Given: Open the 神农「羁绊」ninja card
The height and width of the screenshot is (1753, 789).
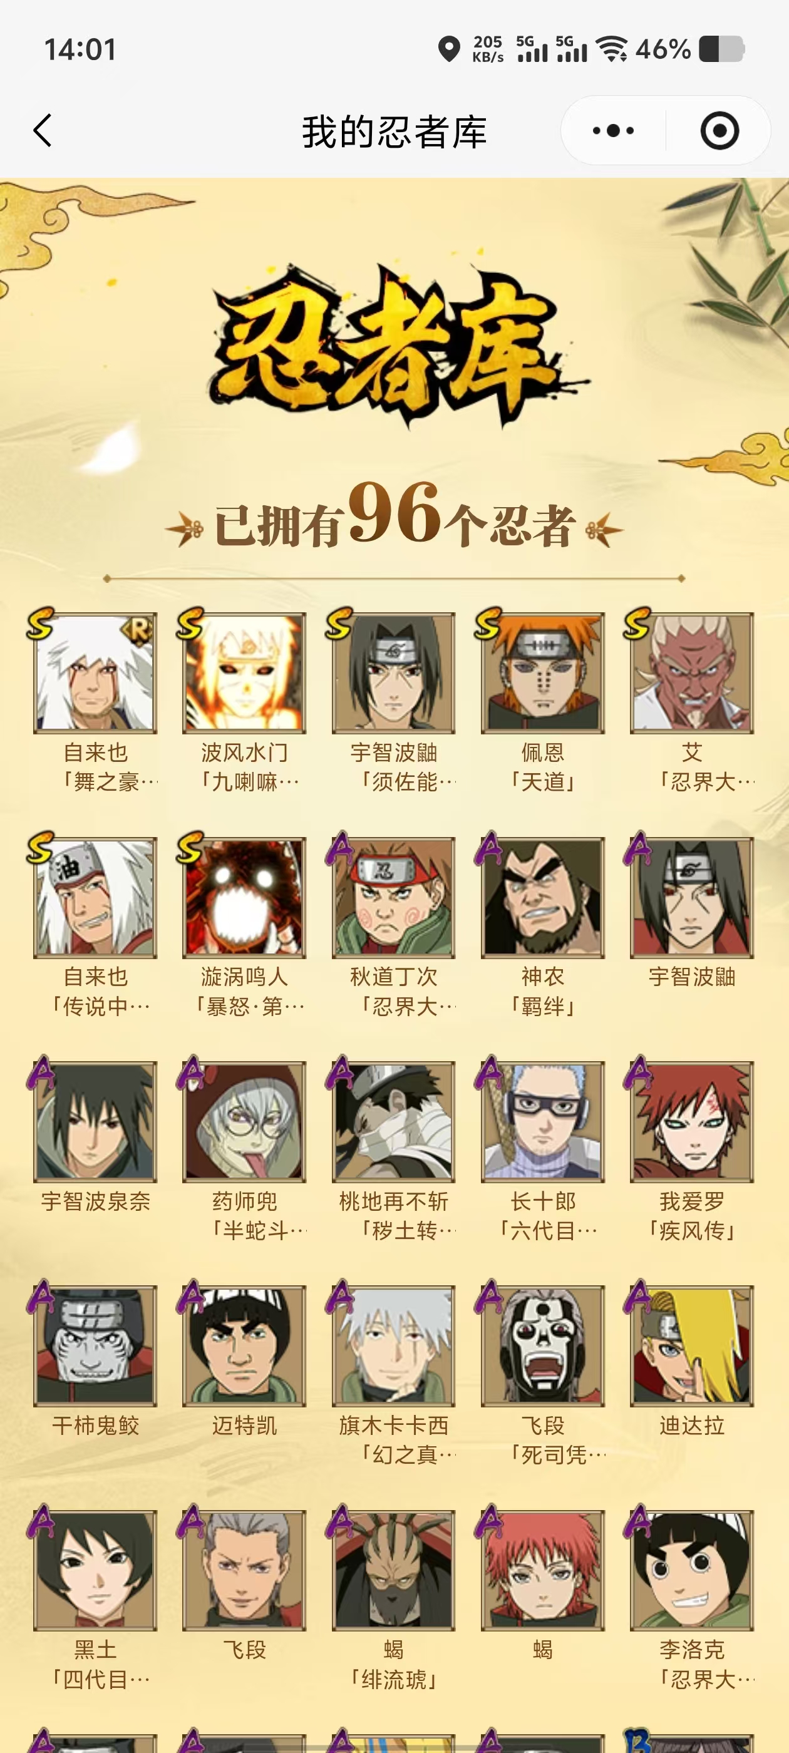Looking at the screenshot, I should pyautogui.click(x=542, y=898).
